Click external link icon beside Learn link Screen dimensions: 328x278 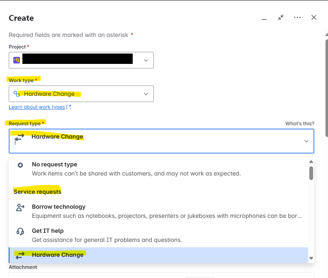[68, 107]
